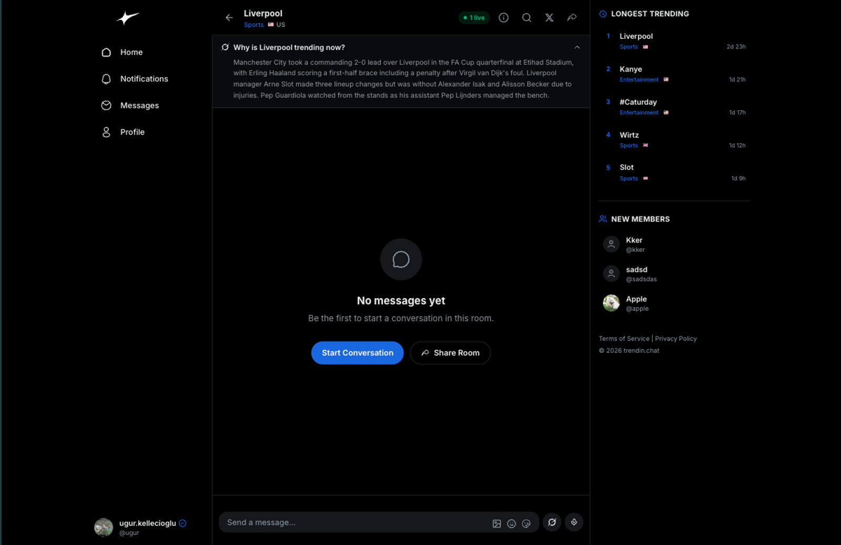Click the 'No messages yet' heading
The image size is (841, 545).
pos(401,301)
